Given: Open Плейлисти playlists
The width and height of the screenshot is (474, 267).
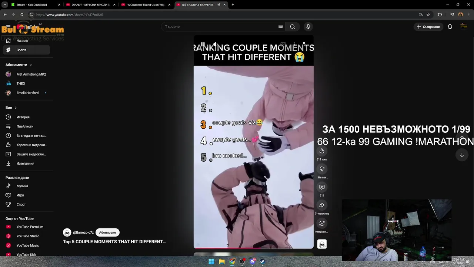Looking at the screenshot, I should pos(26,126).
